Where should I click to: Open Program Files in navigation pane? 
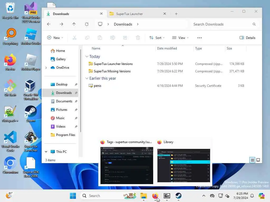tap(60, 135)
